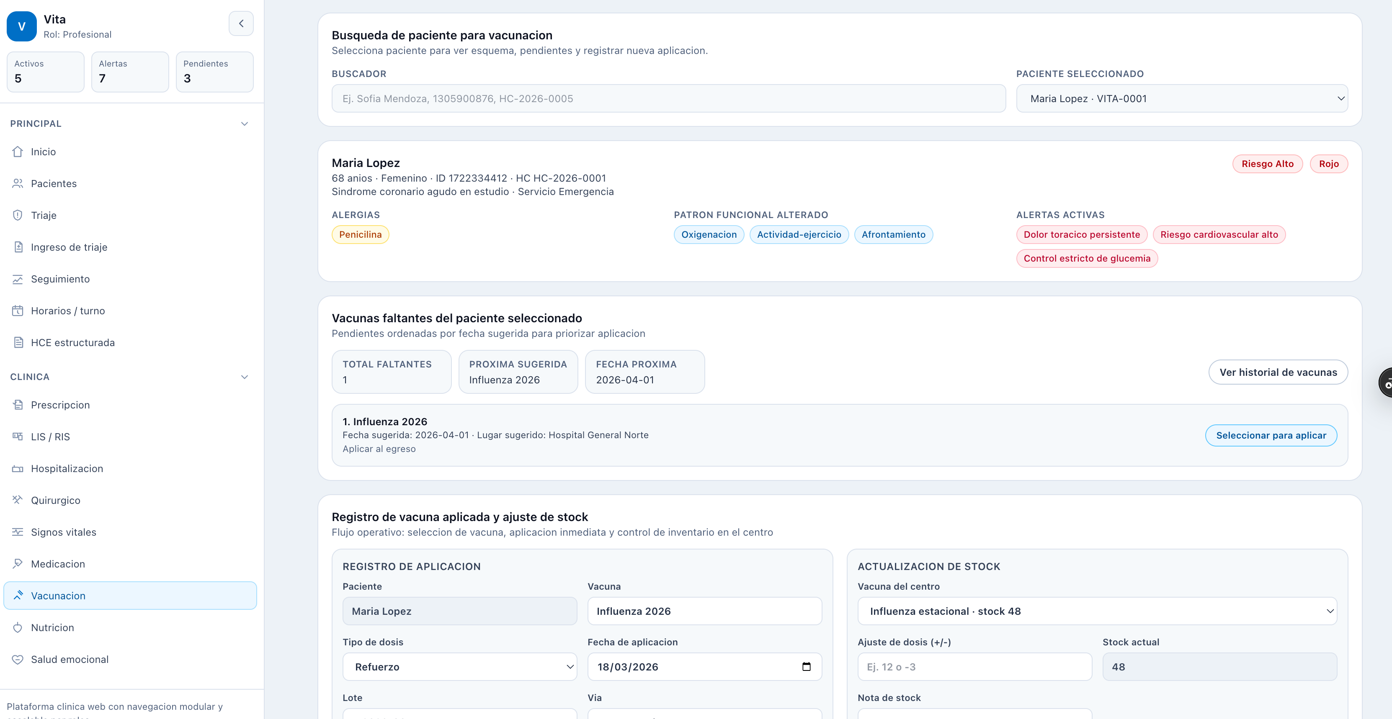This screenshot has height=719, width=1392.
Task: Click the Ingreso de triaje document icon
Action: pyautogui.click(x=18, y=247)
